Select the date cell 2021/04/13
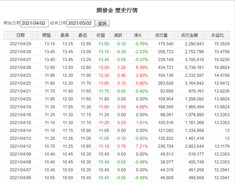Screen dimensions: 235x184 pyautogui.click(x=21, y=139)
